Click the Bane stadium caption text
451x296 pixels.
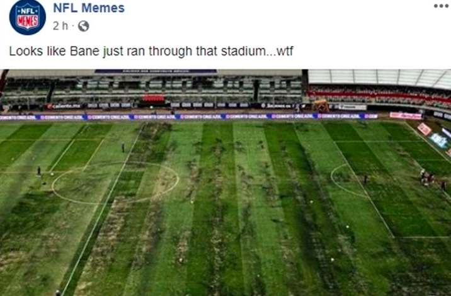pos(151,51)
